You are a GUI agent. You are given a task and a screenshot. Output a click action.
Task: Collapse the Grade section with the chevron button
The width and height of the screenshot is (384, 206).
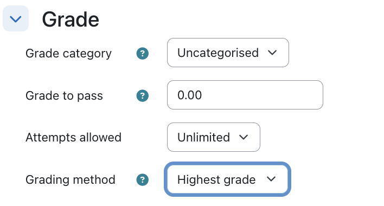(16, 18)
